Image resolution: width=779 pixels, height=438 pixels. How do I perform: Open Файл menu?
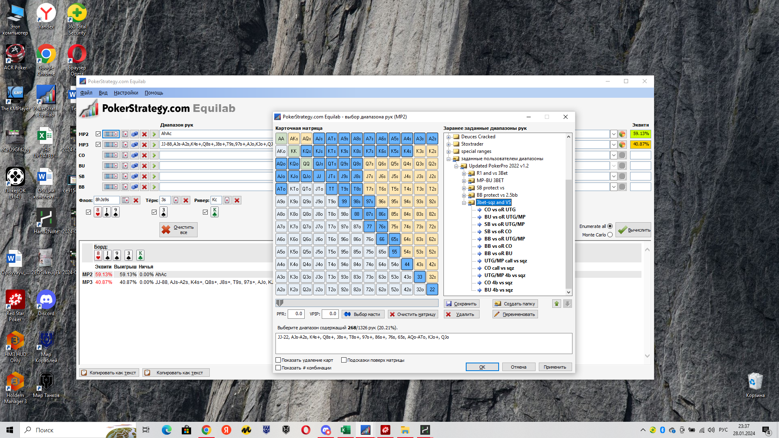86,93
